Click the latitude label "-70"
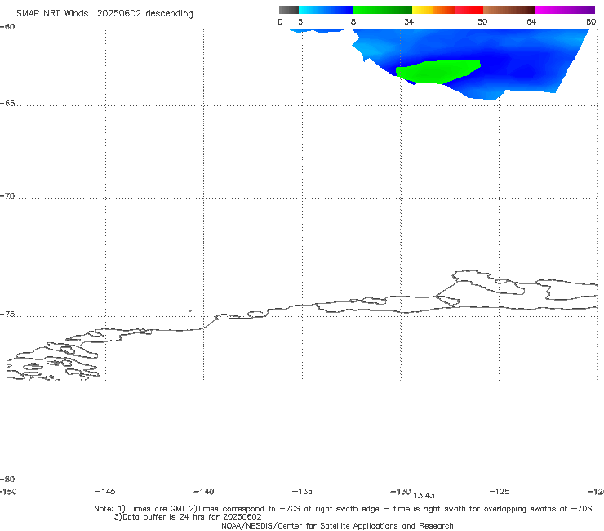Screen dimensions: 604x531 point(7,196)
